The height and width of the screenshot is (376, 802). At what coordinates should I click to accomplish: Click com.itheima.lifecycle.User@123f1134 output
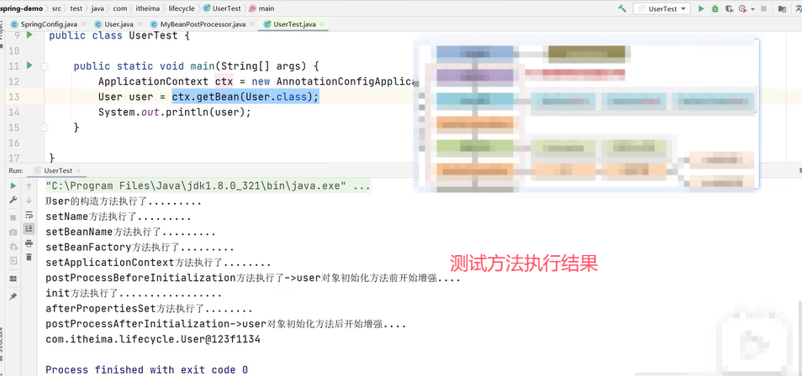pos(153,339)
